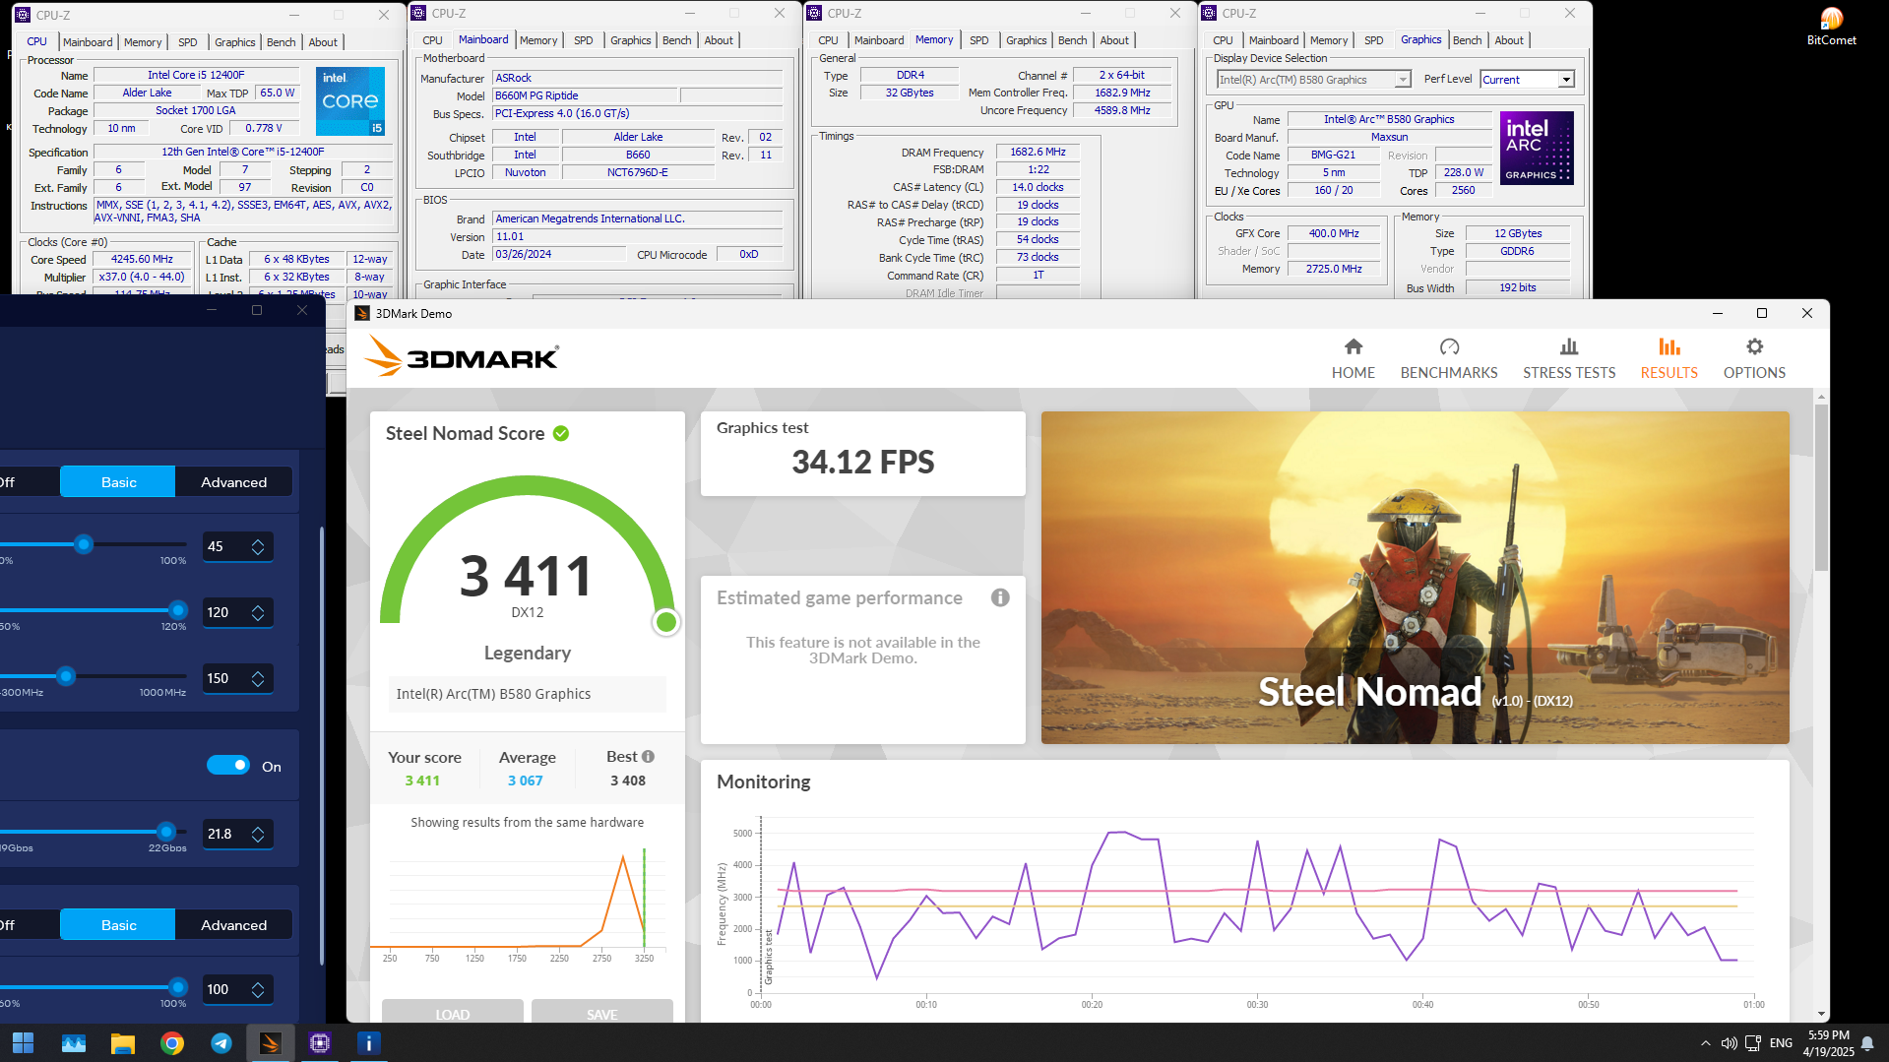Show hidden system tray icons
This screenshot has height=1062, width=1889.
[x=1705, y=1043]
